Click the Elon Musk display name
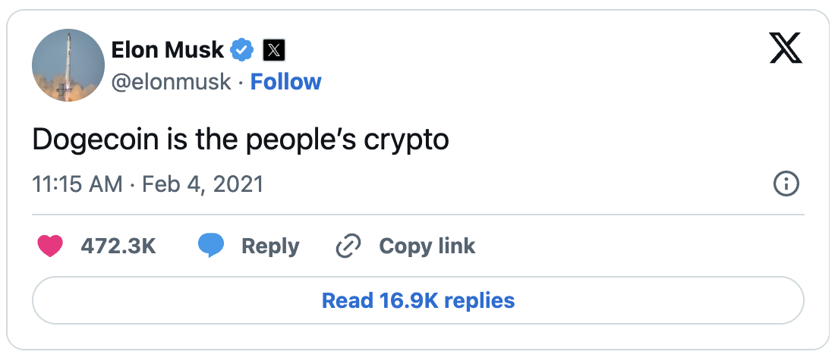Image resolution: width=838 pixels, height=364 pixels. (167, 50)
